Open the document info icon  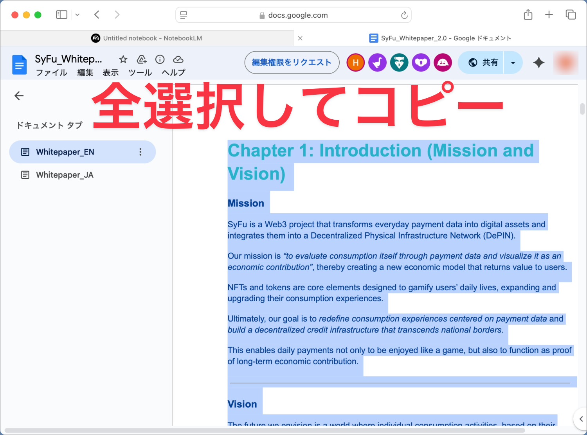click(160, 59)
